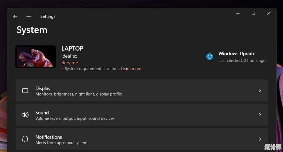
Task: Select the desktop wallpaper thumbnail
Action: (x=36, y=57)
